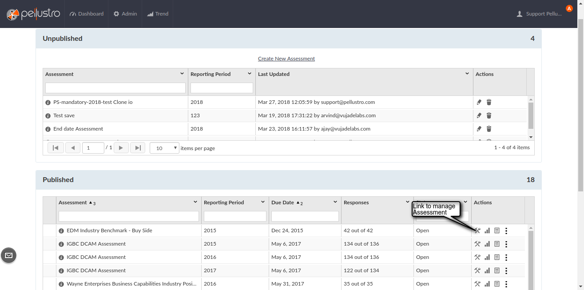This screenshot has width=584, height=290.
Task: Sort by Due Date column header
Action: (x=283, y=203)
